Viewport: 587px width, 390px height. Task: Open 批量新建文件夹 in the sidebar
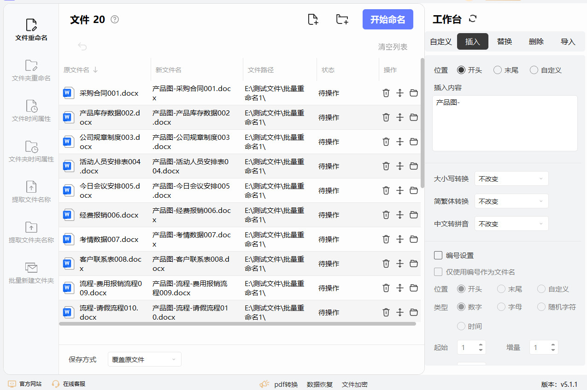(31, 273)
